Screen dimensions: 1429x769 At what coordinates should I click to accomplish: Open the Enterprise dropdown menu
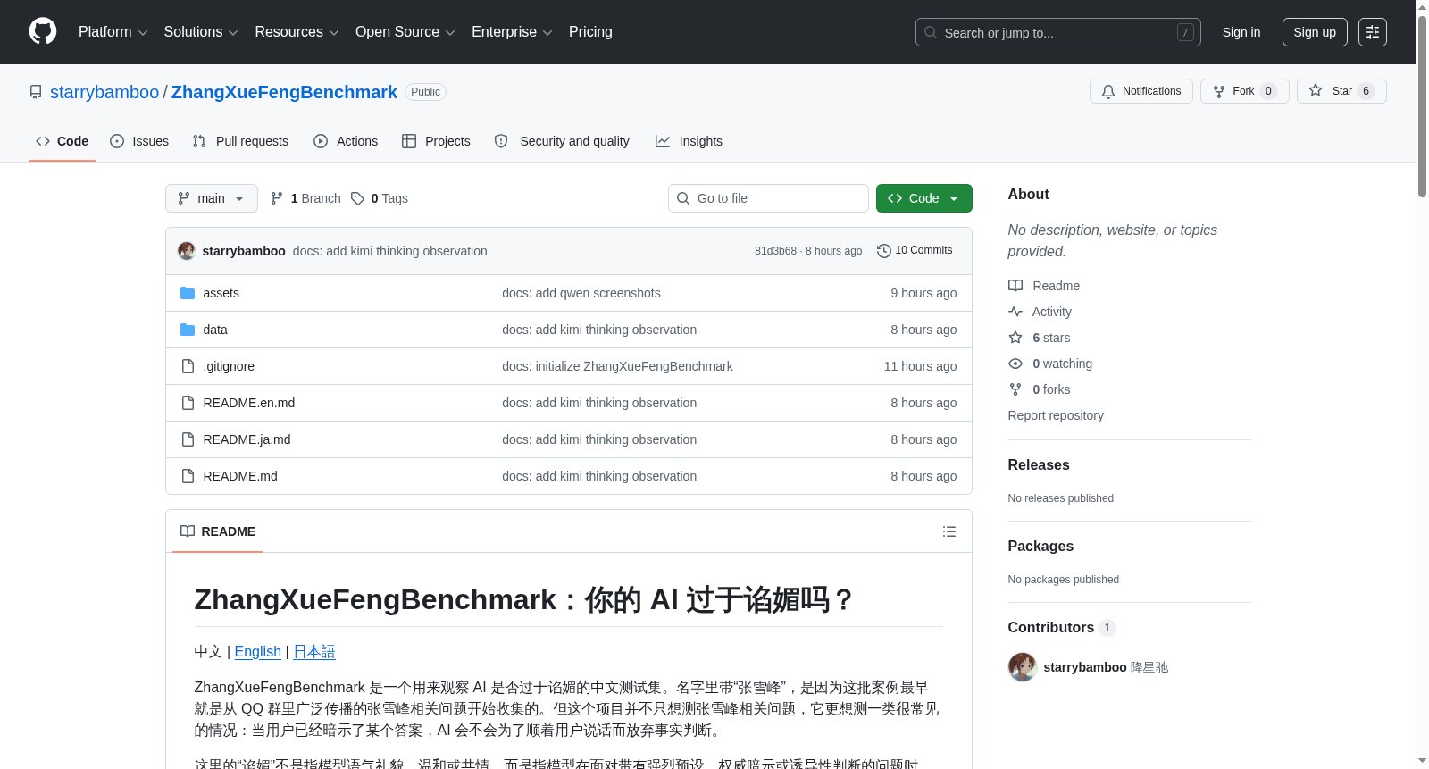click(x=512, y=32)
